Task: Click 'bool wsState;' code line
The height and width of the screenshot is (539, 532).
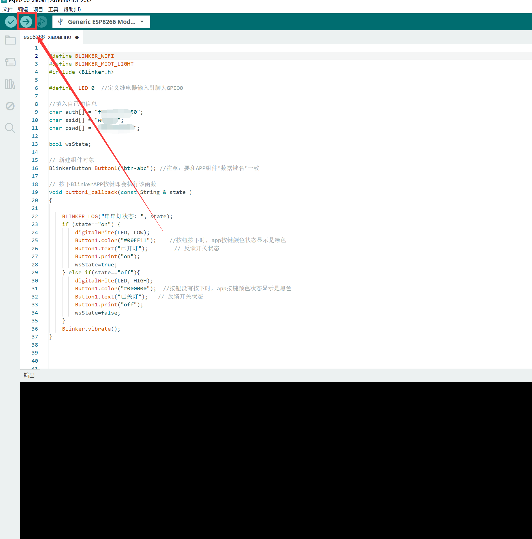Action: coord(70,144)
